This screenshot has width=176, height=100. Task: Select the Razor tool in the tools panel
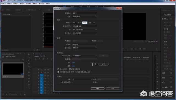29,73
